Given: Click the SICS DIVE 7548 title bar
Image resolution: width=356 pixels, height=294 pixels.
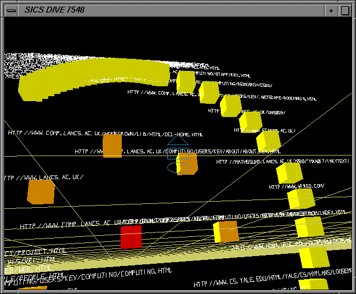Looking at the screenshot, I should [x=165, y=10].
